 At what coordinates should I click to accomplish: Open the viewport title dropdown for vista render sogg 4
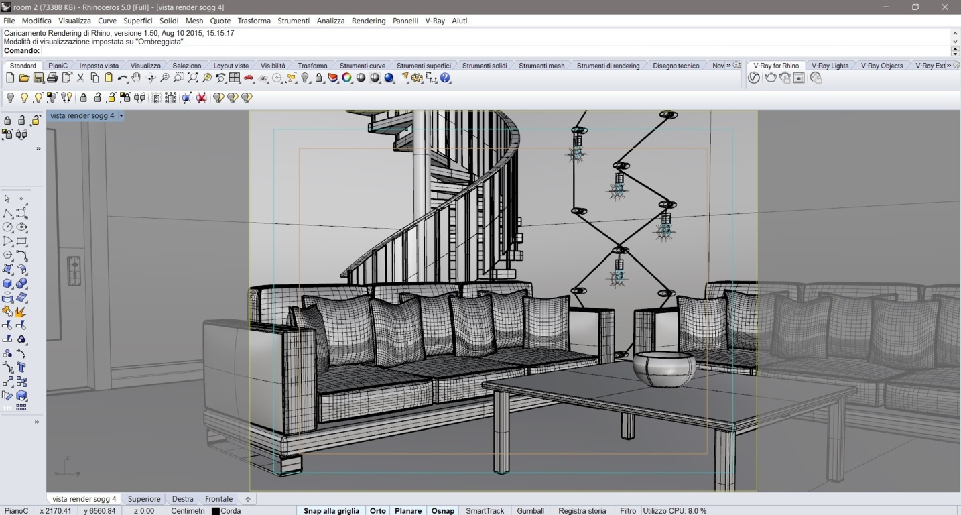tap(121, 115)
